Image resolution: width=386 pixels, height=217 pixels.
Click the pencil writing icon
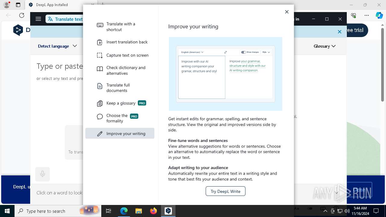click(100, 134)
